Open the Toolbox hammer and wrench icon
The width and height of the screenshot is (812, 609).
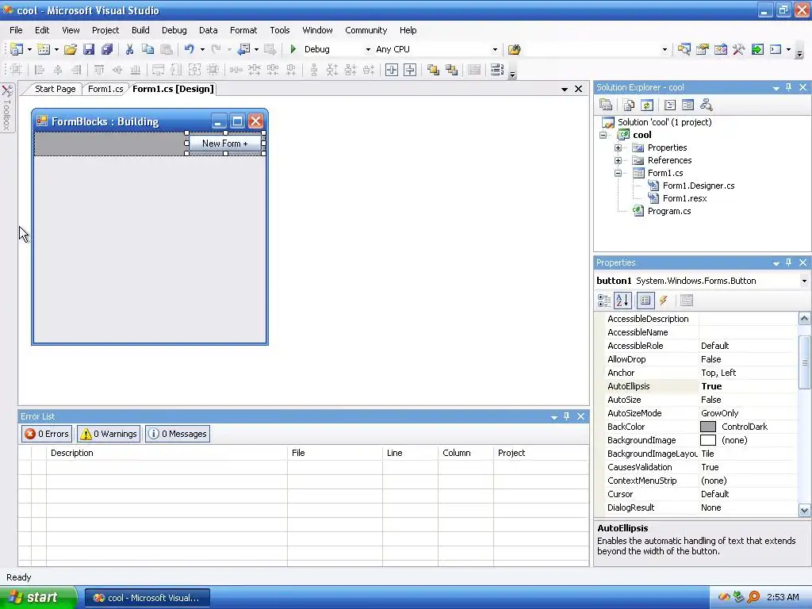[x=739, y=49]
